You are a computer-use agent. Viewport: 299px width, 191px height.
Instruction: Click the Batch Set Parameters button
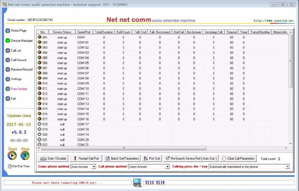[122, 158]
